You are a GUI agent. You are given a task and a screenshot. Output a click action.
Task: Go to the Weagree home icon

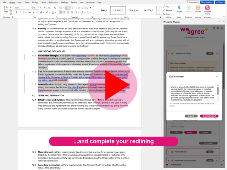pos(214,28)
